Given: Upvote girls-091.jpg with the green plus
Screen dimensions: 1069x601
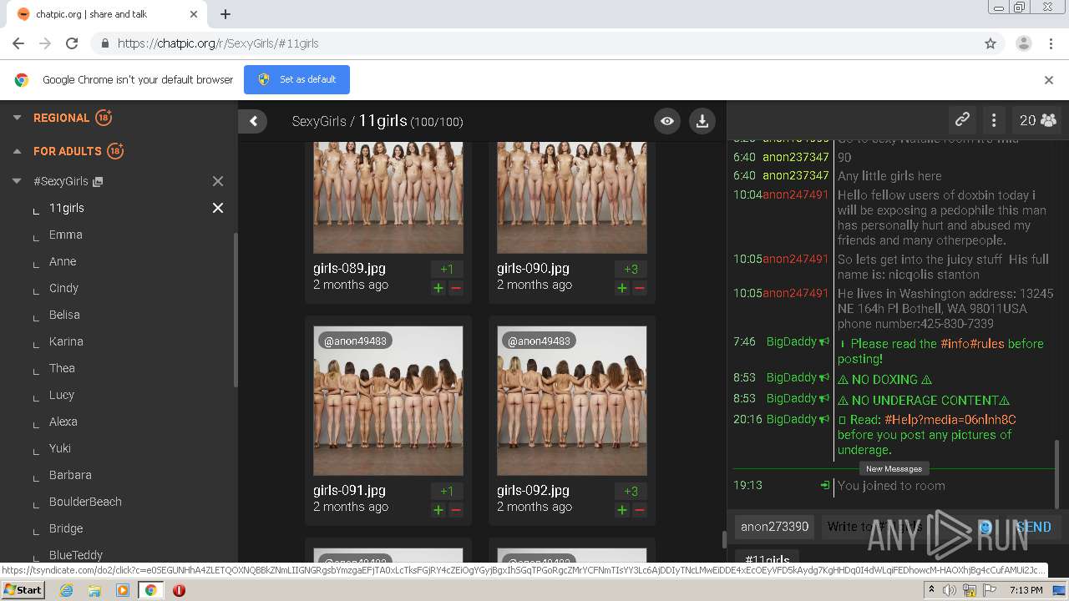Looking at the screenshot, I should 438,510.
